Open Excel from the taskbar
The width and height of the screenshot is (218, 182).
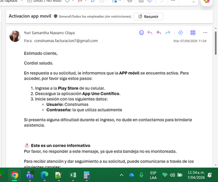coord(73,175)
